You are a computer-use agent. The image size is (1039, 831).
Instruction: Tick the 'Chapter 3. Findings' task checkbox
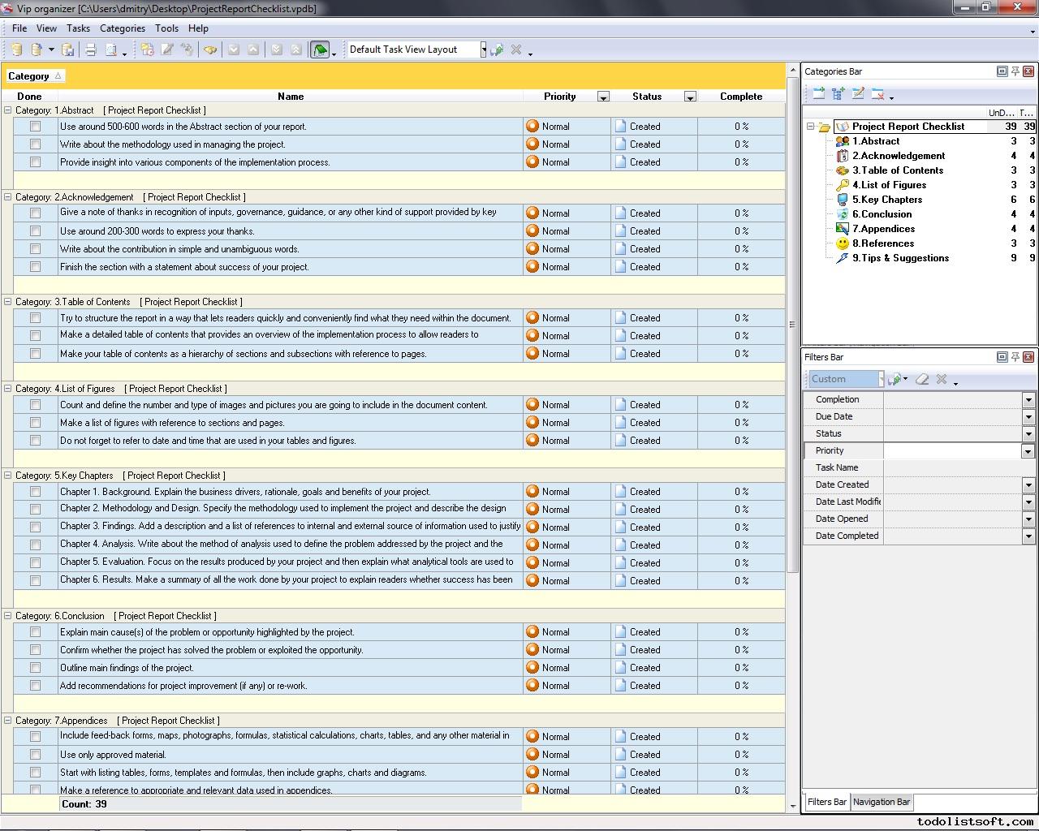click(x=35, y=527)
